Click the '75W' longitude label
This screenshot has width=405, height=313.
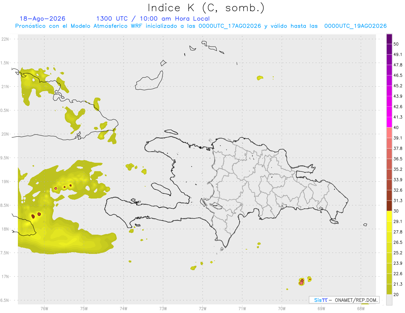[x=84, y=309]
